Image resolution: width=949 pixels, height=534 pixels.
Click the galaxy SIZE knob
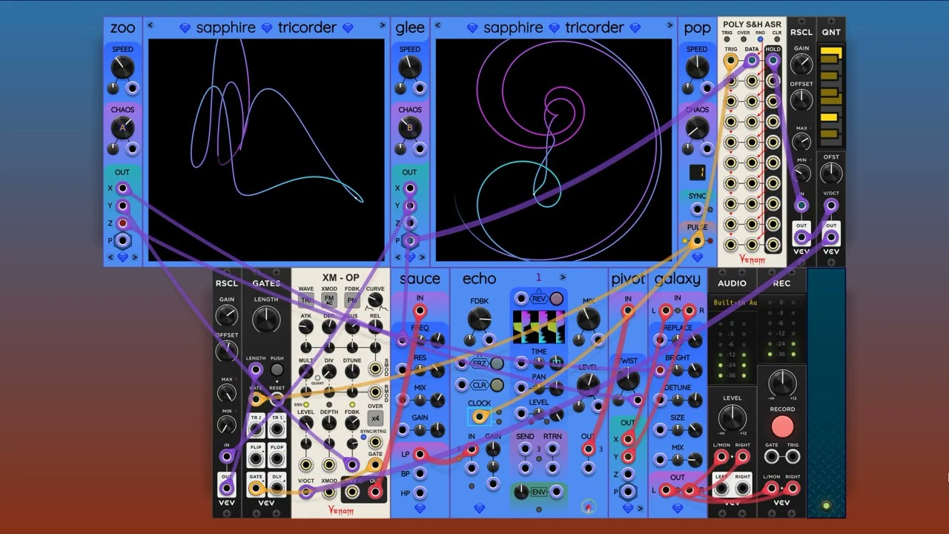[695, 429]
